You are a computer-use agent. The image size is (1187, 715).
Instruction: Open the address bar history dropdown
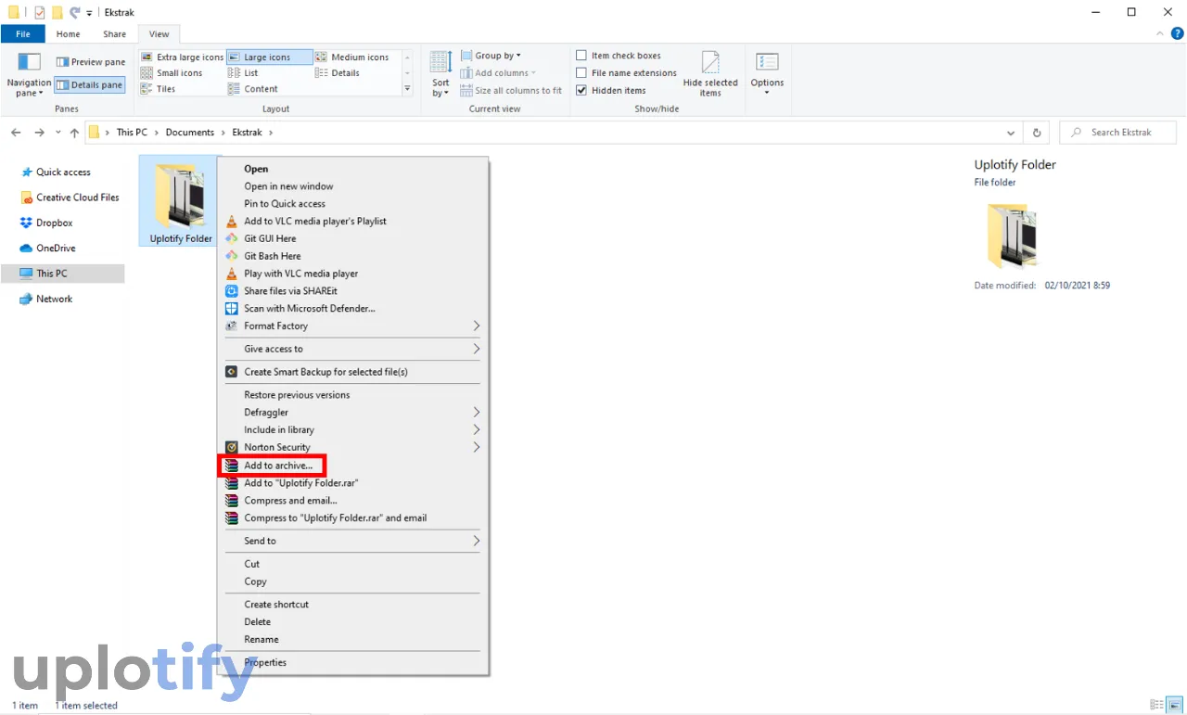[1010, 133]
